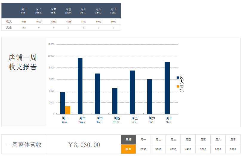The height and width of the screenshot is (156, 242).
Task: Select the gray 星期 header cell
Action: (128, 140)
